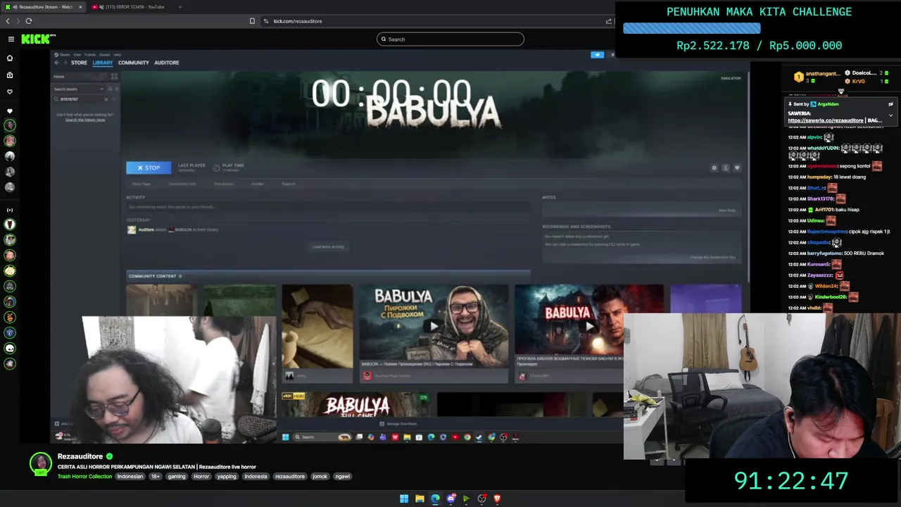Click the rank 1 anathangant leaderboard badge
The width and height of the screenshot is (901, 507).
click(799, 77)
